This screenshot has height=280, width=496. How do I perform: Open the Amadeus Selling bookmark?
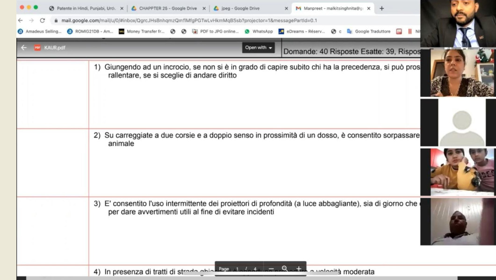click(x=40, y=31)
